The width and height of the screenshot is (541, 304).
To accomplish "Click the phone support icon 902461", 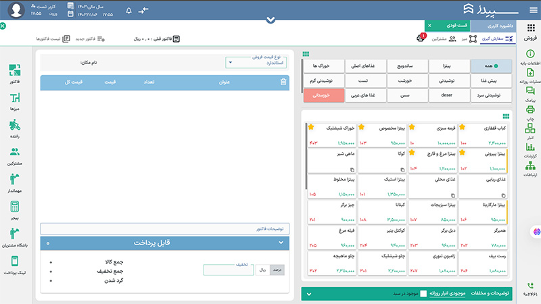I will point(530,286).
